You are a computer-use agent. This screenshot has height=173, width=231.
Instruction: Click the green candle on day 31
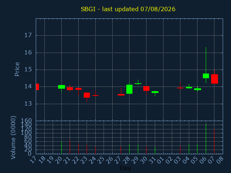[155, 92]
